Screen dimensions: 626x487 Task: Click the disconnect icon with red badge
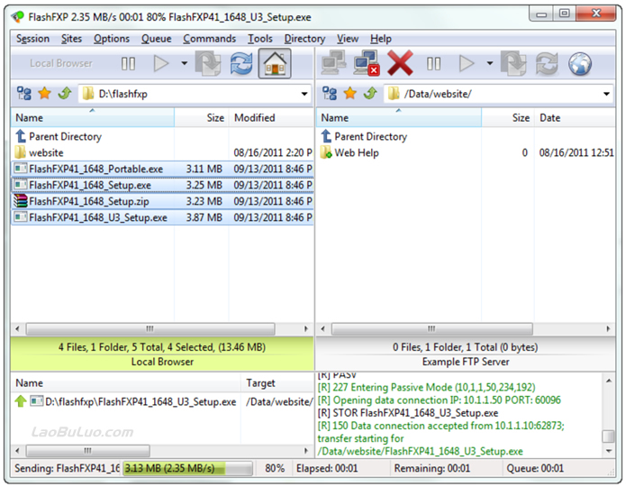366,63
